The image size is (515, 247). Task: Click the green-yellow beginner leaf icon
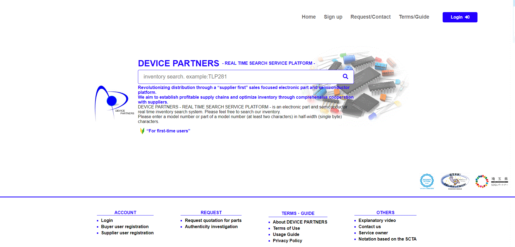pos(142,131)
